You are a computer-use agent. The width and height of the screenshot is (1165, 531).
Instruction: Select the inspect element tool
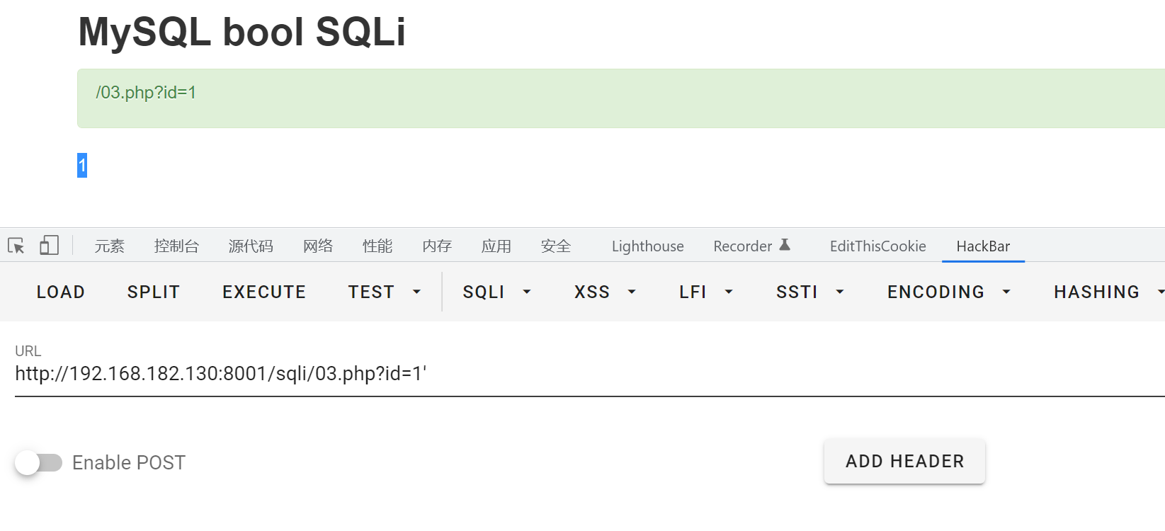16,245
